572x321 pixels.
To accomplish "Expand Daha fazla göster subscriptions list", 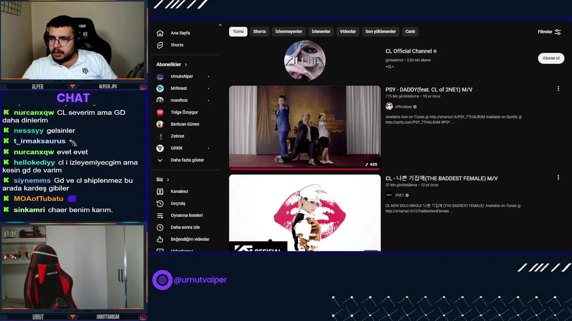I will pyautogui.click(x=181, y=160).
